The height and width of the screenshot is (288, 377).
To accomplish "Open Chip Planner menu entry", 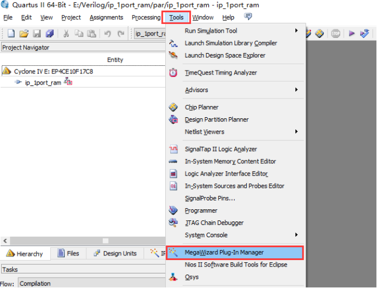I will tap(236, 107).
